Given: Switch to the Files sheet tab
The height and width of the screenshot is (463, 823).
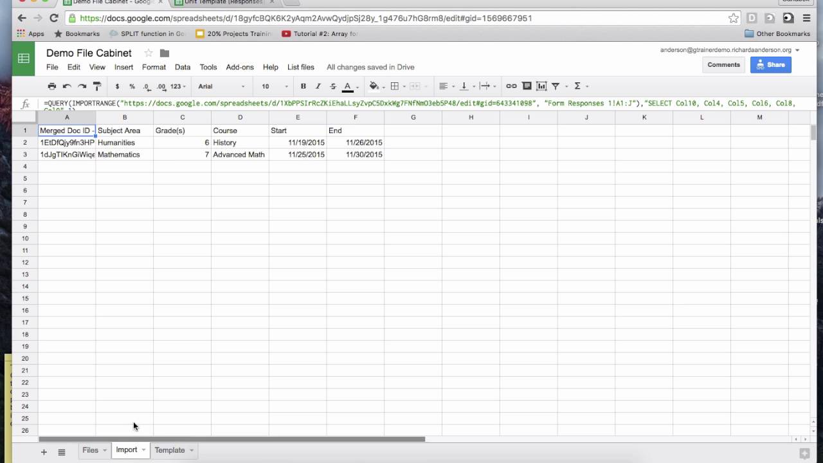Looking at the screenshot, I should (90, 450).
